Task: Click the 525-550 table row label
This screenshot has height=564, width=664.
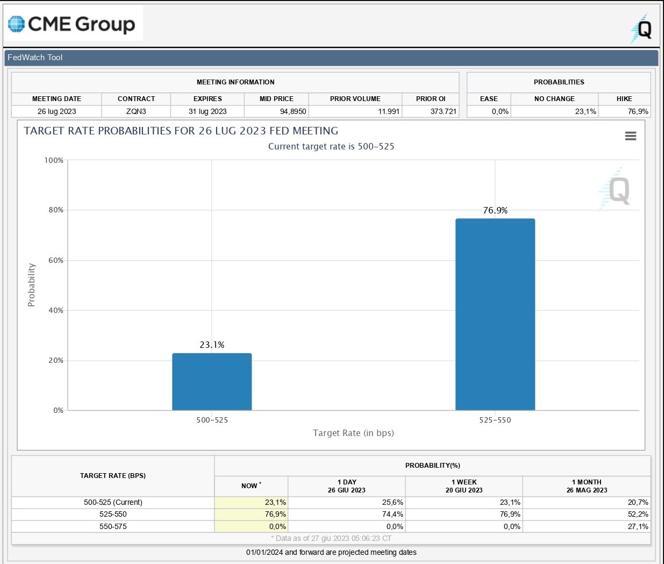Action: (113, 514)
